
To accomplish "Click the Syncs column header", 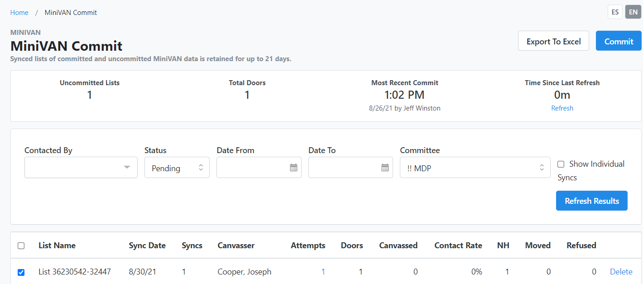I will (192, 245).
